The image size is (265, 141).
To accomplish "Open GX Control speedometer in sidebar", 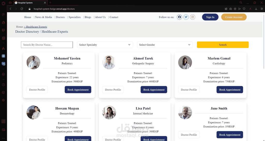I will tap(3, 15).
